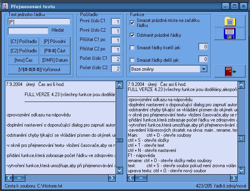This screenshot has width=250, height=191.
Task: Click the Hledat search input field
Action: coord(28,31)
